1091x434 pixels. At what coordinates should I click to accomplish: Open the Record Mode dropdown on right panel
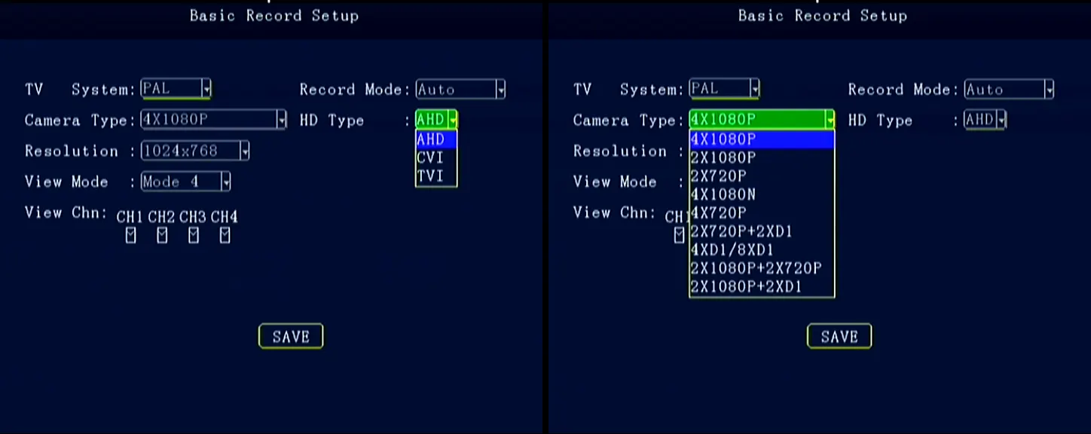[1049, 89]
